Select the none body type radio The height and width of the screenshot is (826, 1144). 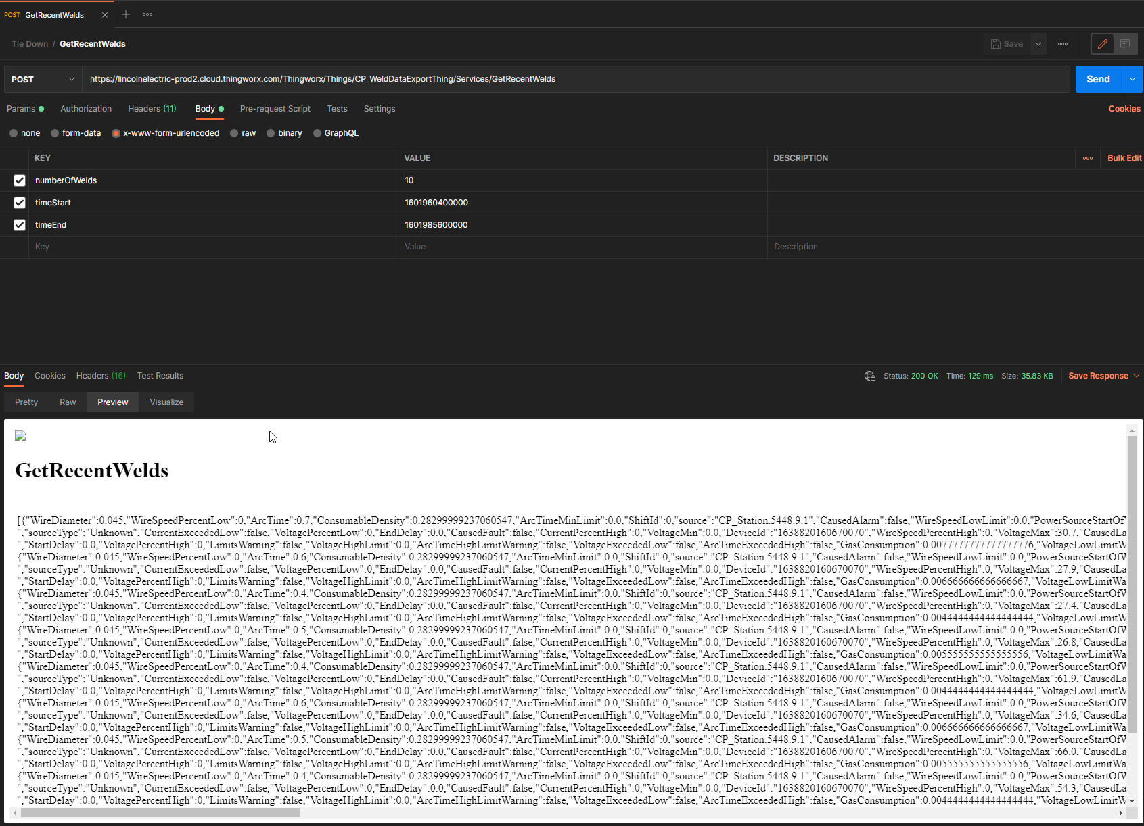14,133
